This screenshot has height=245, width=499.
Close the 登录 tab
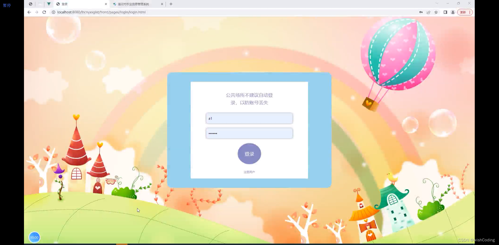click(106, 4)
